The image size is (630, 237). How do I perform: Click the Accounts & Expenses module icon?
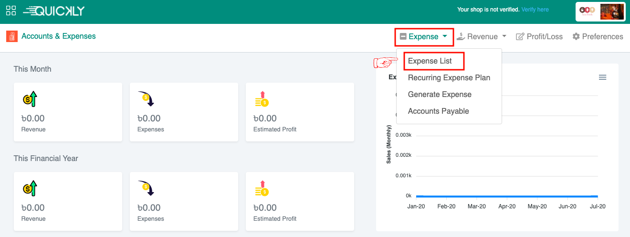[x=12, y=36]
